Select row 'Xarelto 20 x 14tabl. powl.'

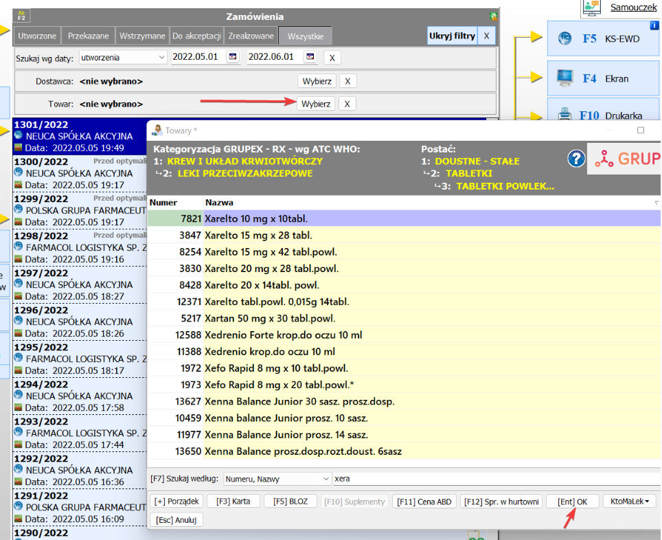pyautogui.click(x=404, y=285)
